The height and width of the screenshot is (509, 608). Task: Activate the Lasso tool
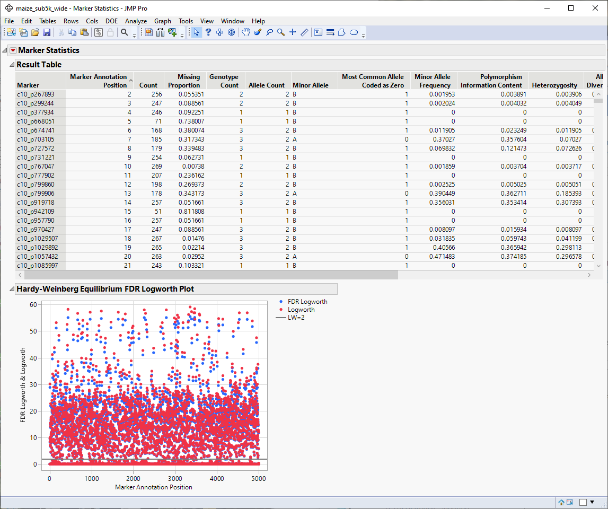pyautogui.click(x=269, y=32)
